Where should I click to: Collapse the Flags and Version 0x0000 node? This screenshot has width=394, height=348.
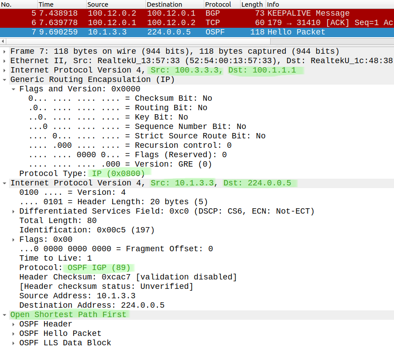13,89
